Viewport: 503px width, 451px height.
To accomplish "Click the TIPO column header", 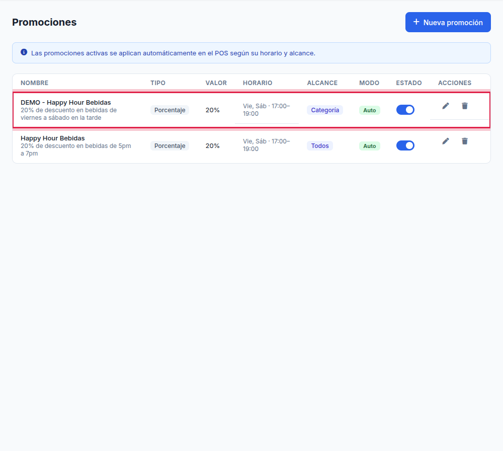I will [x=158, y=83].
